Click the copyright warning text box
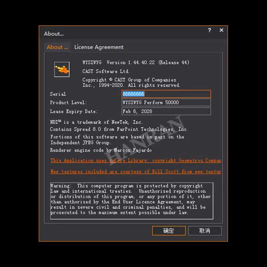Viewport: 267px width, 267px height. [131, 201]
